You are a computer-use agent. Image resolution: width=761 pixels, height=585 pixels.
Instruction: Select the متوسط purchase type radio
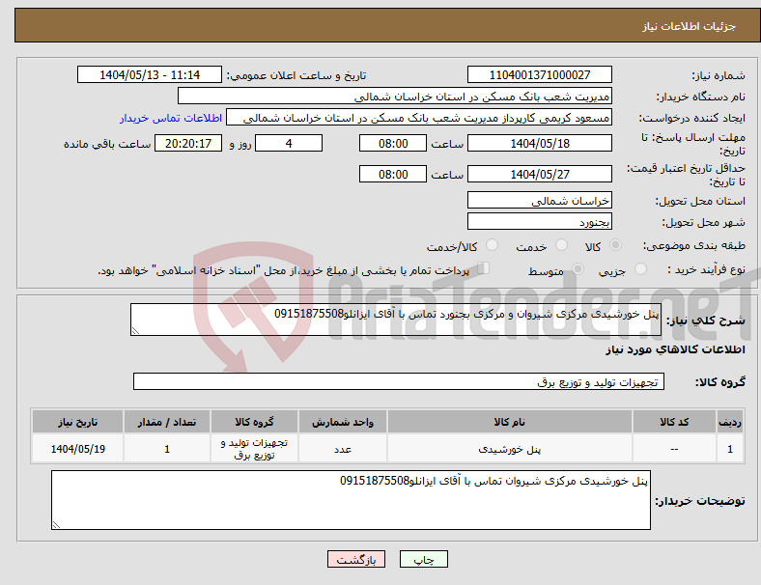tap(578, 268)
